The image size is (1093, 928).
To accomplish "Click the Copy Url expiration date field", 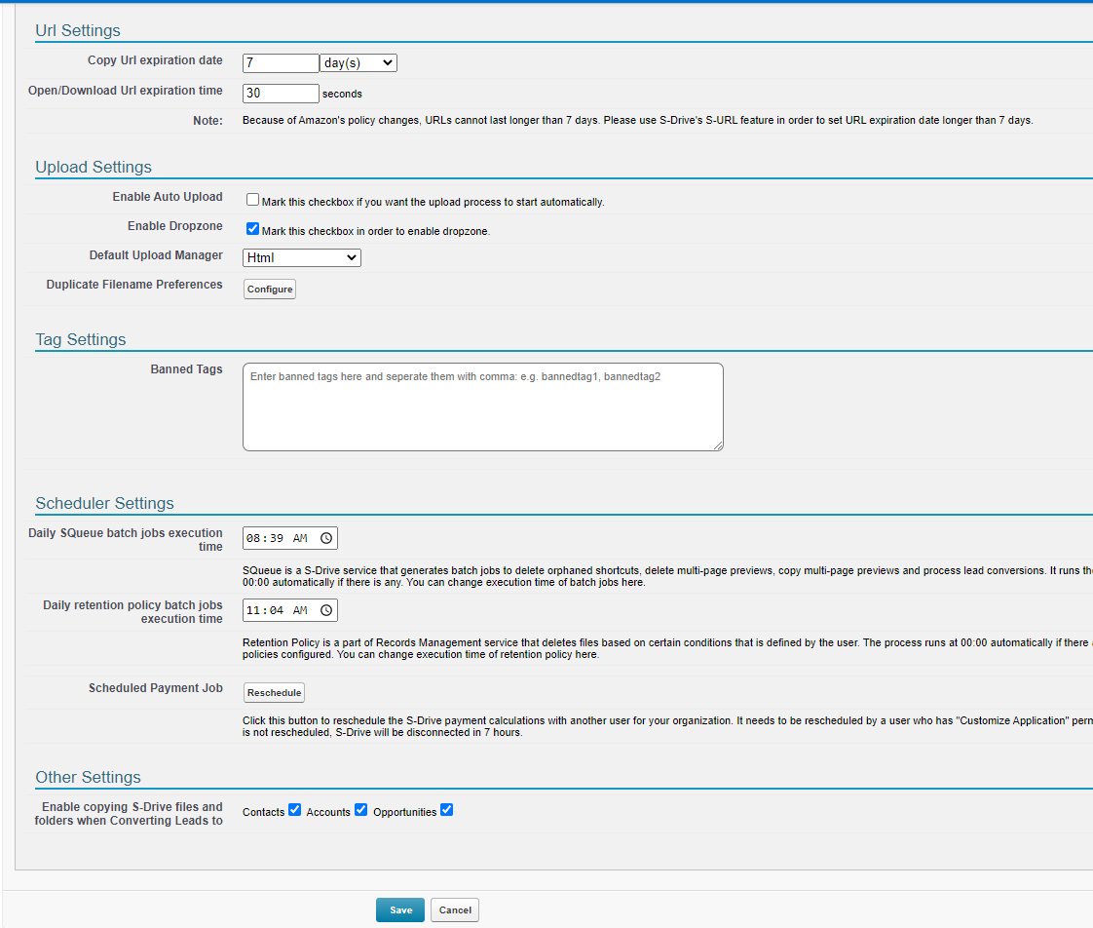I will tap(280, 62).
